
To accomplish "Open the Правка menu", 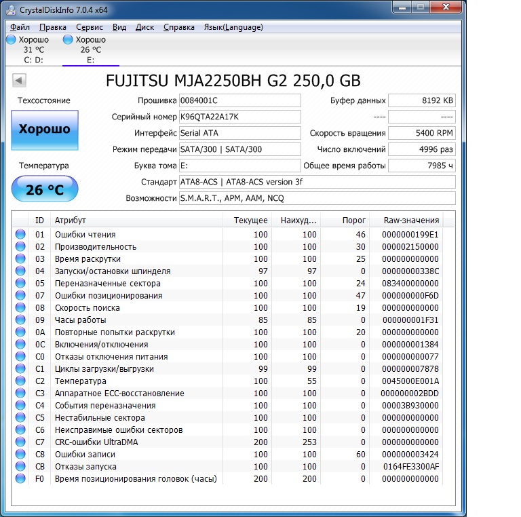I will (x=52, y=27).
